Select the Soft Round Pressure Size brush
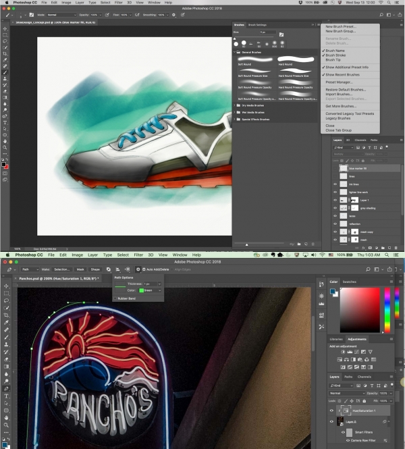Screen dimensions: 405x449 (x=255, y=72)
